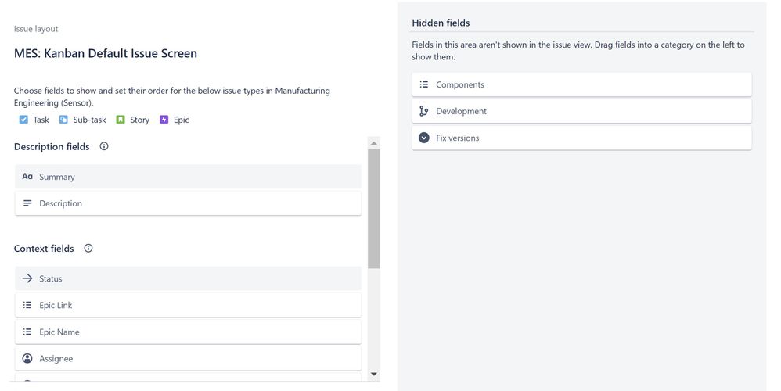Click the lines icon on Description field
Viewport: 781px width, 391px height.
tap(27, 203)
